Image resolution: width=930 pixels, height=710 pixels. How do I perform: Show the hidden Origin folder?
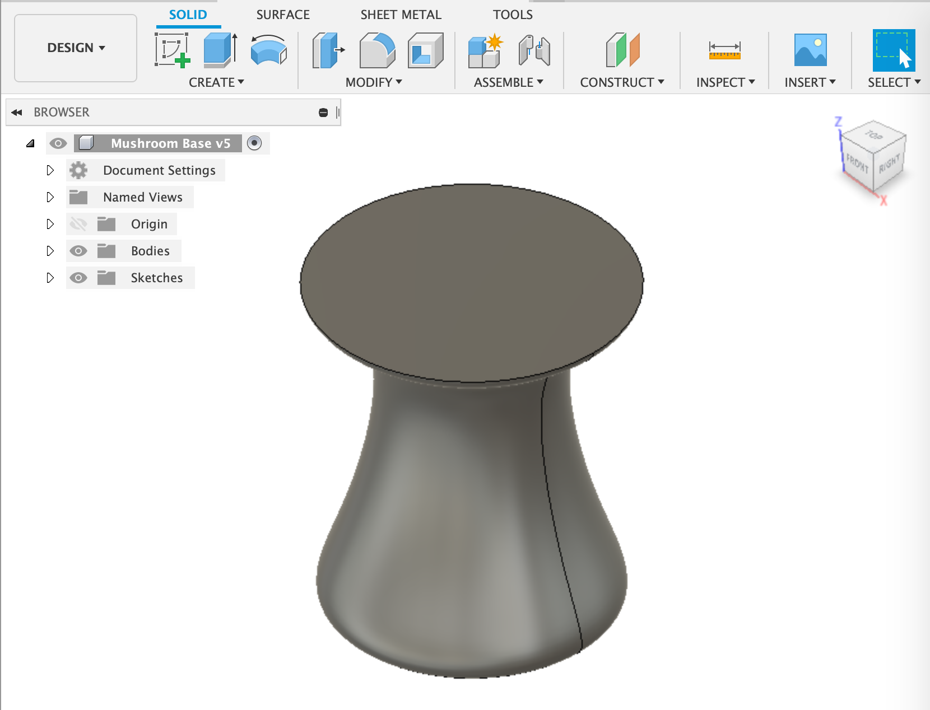pos(78,224)
